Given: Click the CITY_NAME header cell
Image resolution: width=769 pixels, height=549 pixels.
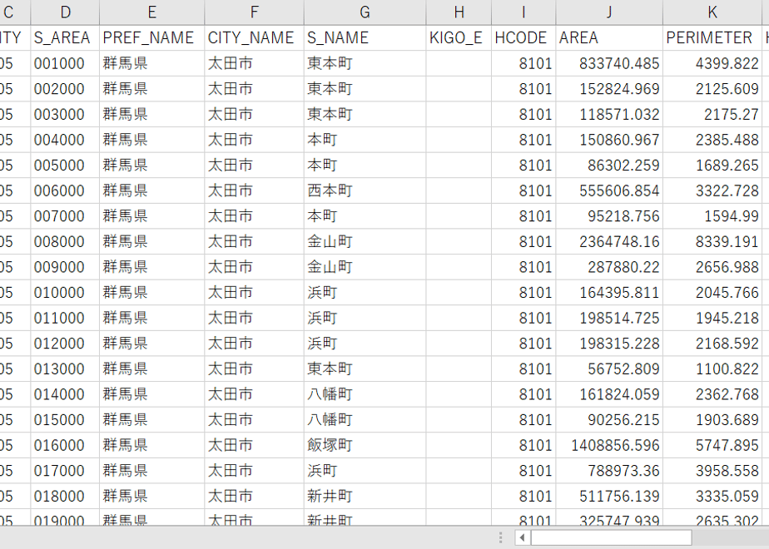Looking at the screenshot, I should [x=254, y=37].
